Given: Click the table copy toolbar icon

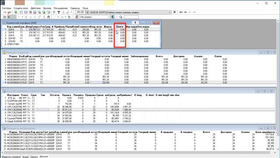Looking at the screenshot, I should click(x=48, y=12).
